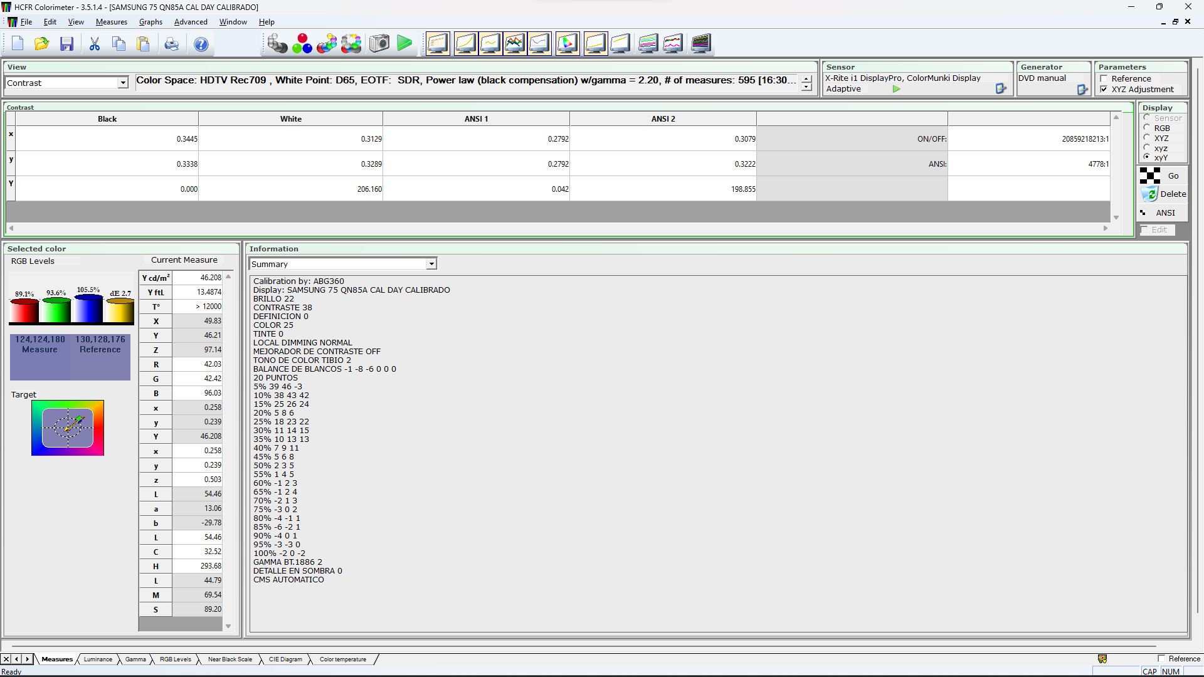The image size is (1204, 677).
Task: Open the CIE diagram view icon
Action: pos(567,44)
